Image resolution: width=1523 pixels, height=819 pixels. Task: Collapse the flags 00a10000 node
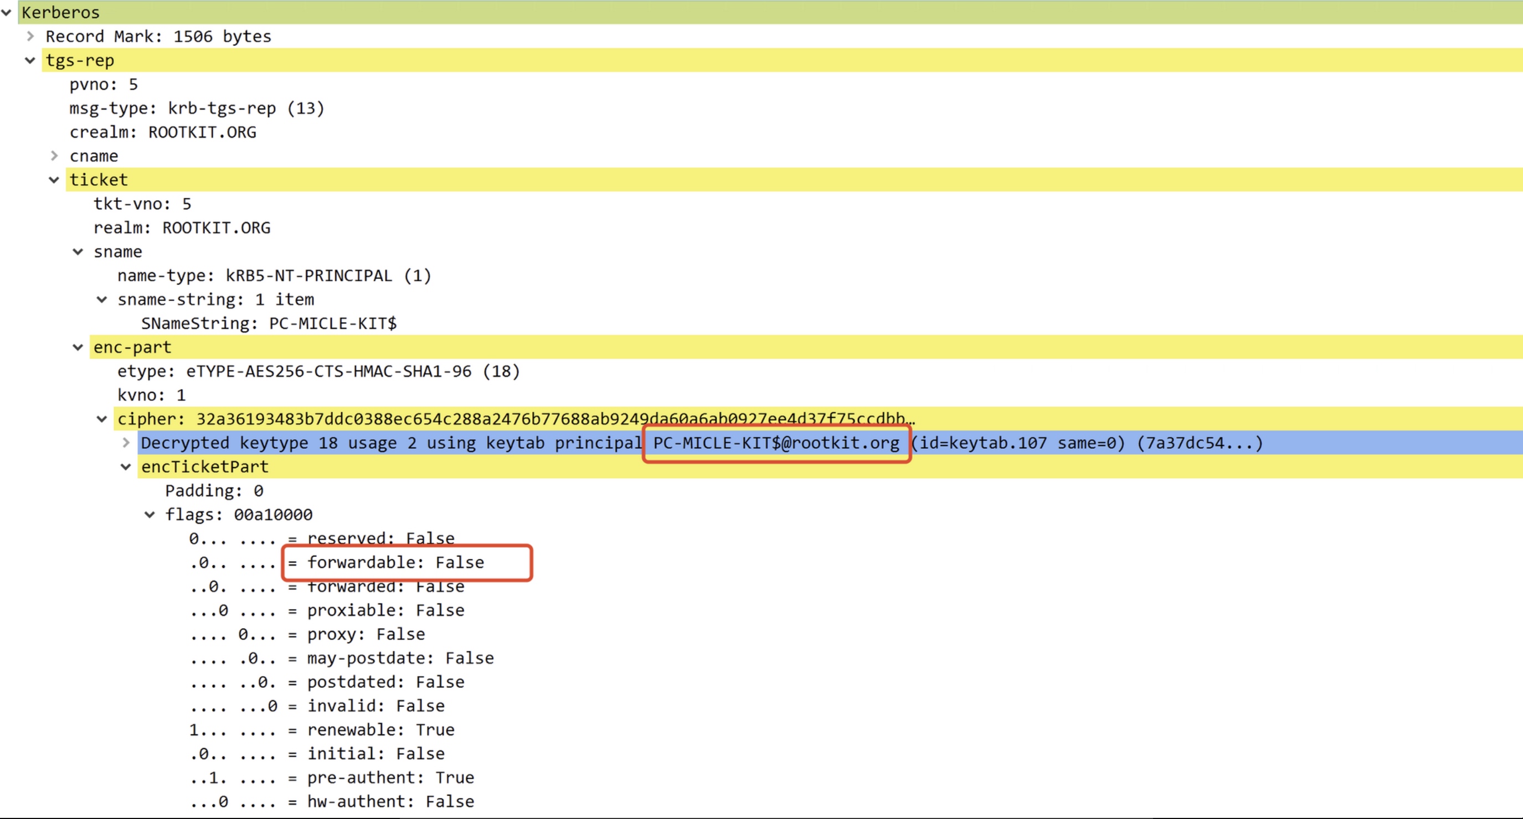point(150,515)
